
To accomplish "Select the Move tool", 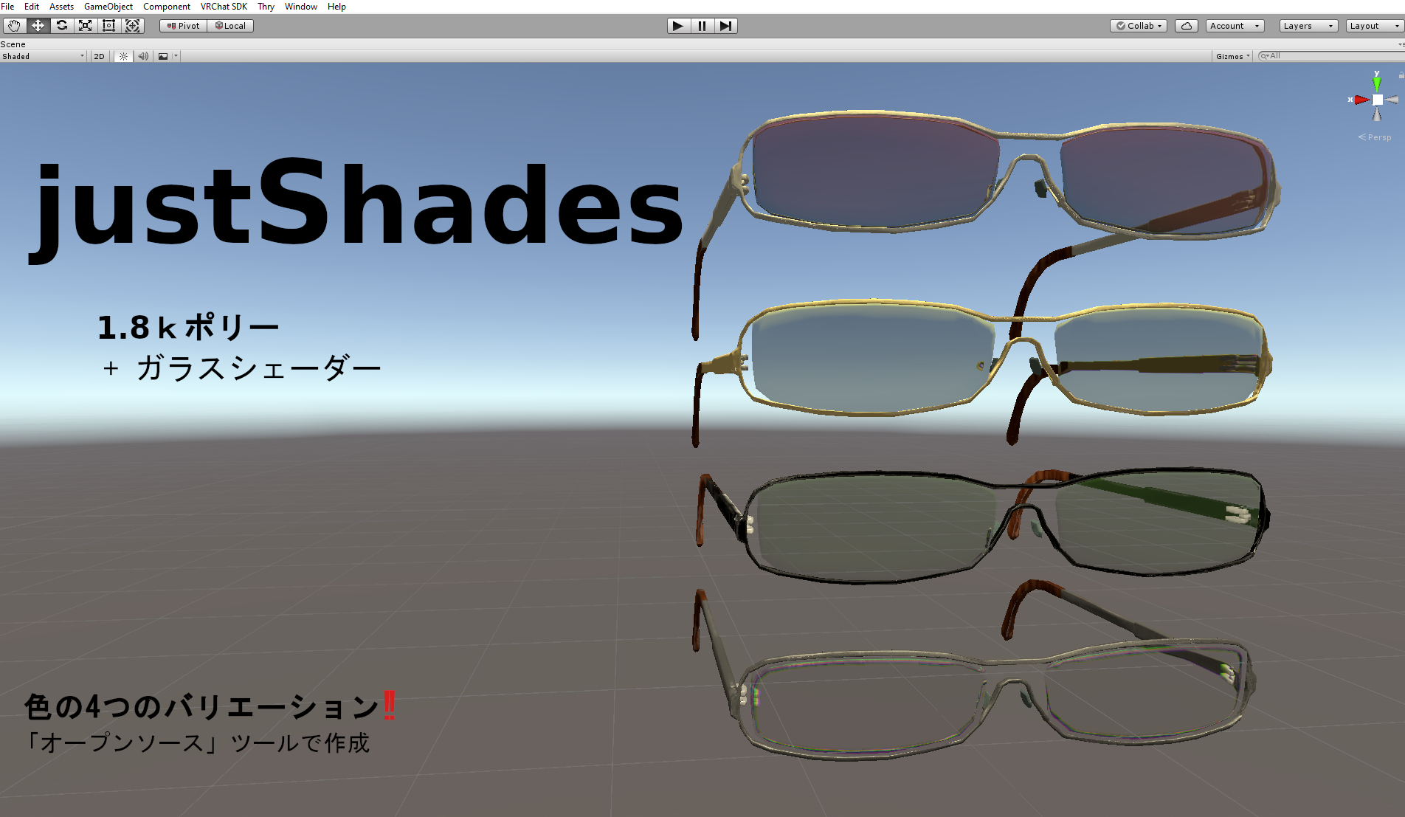I will (x=38, y=25).
